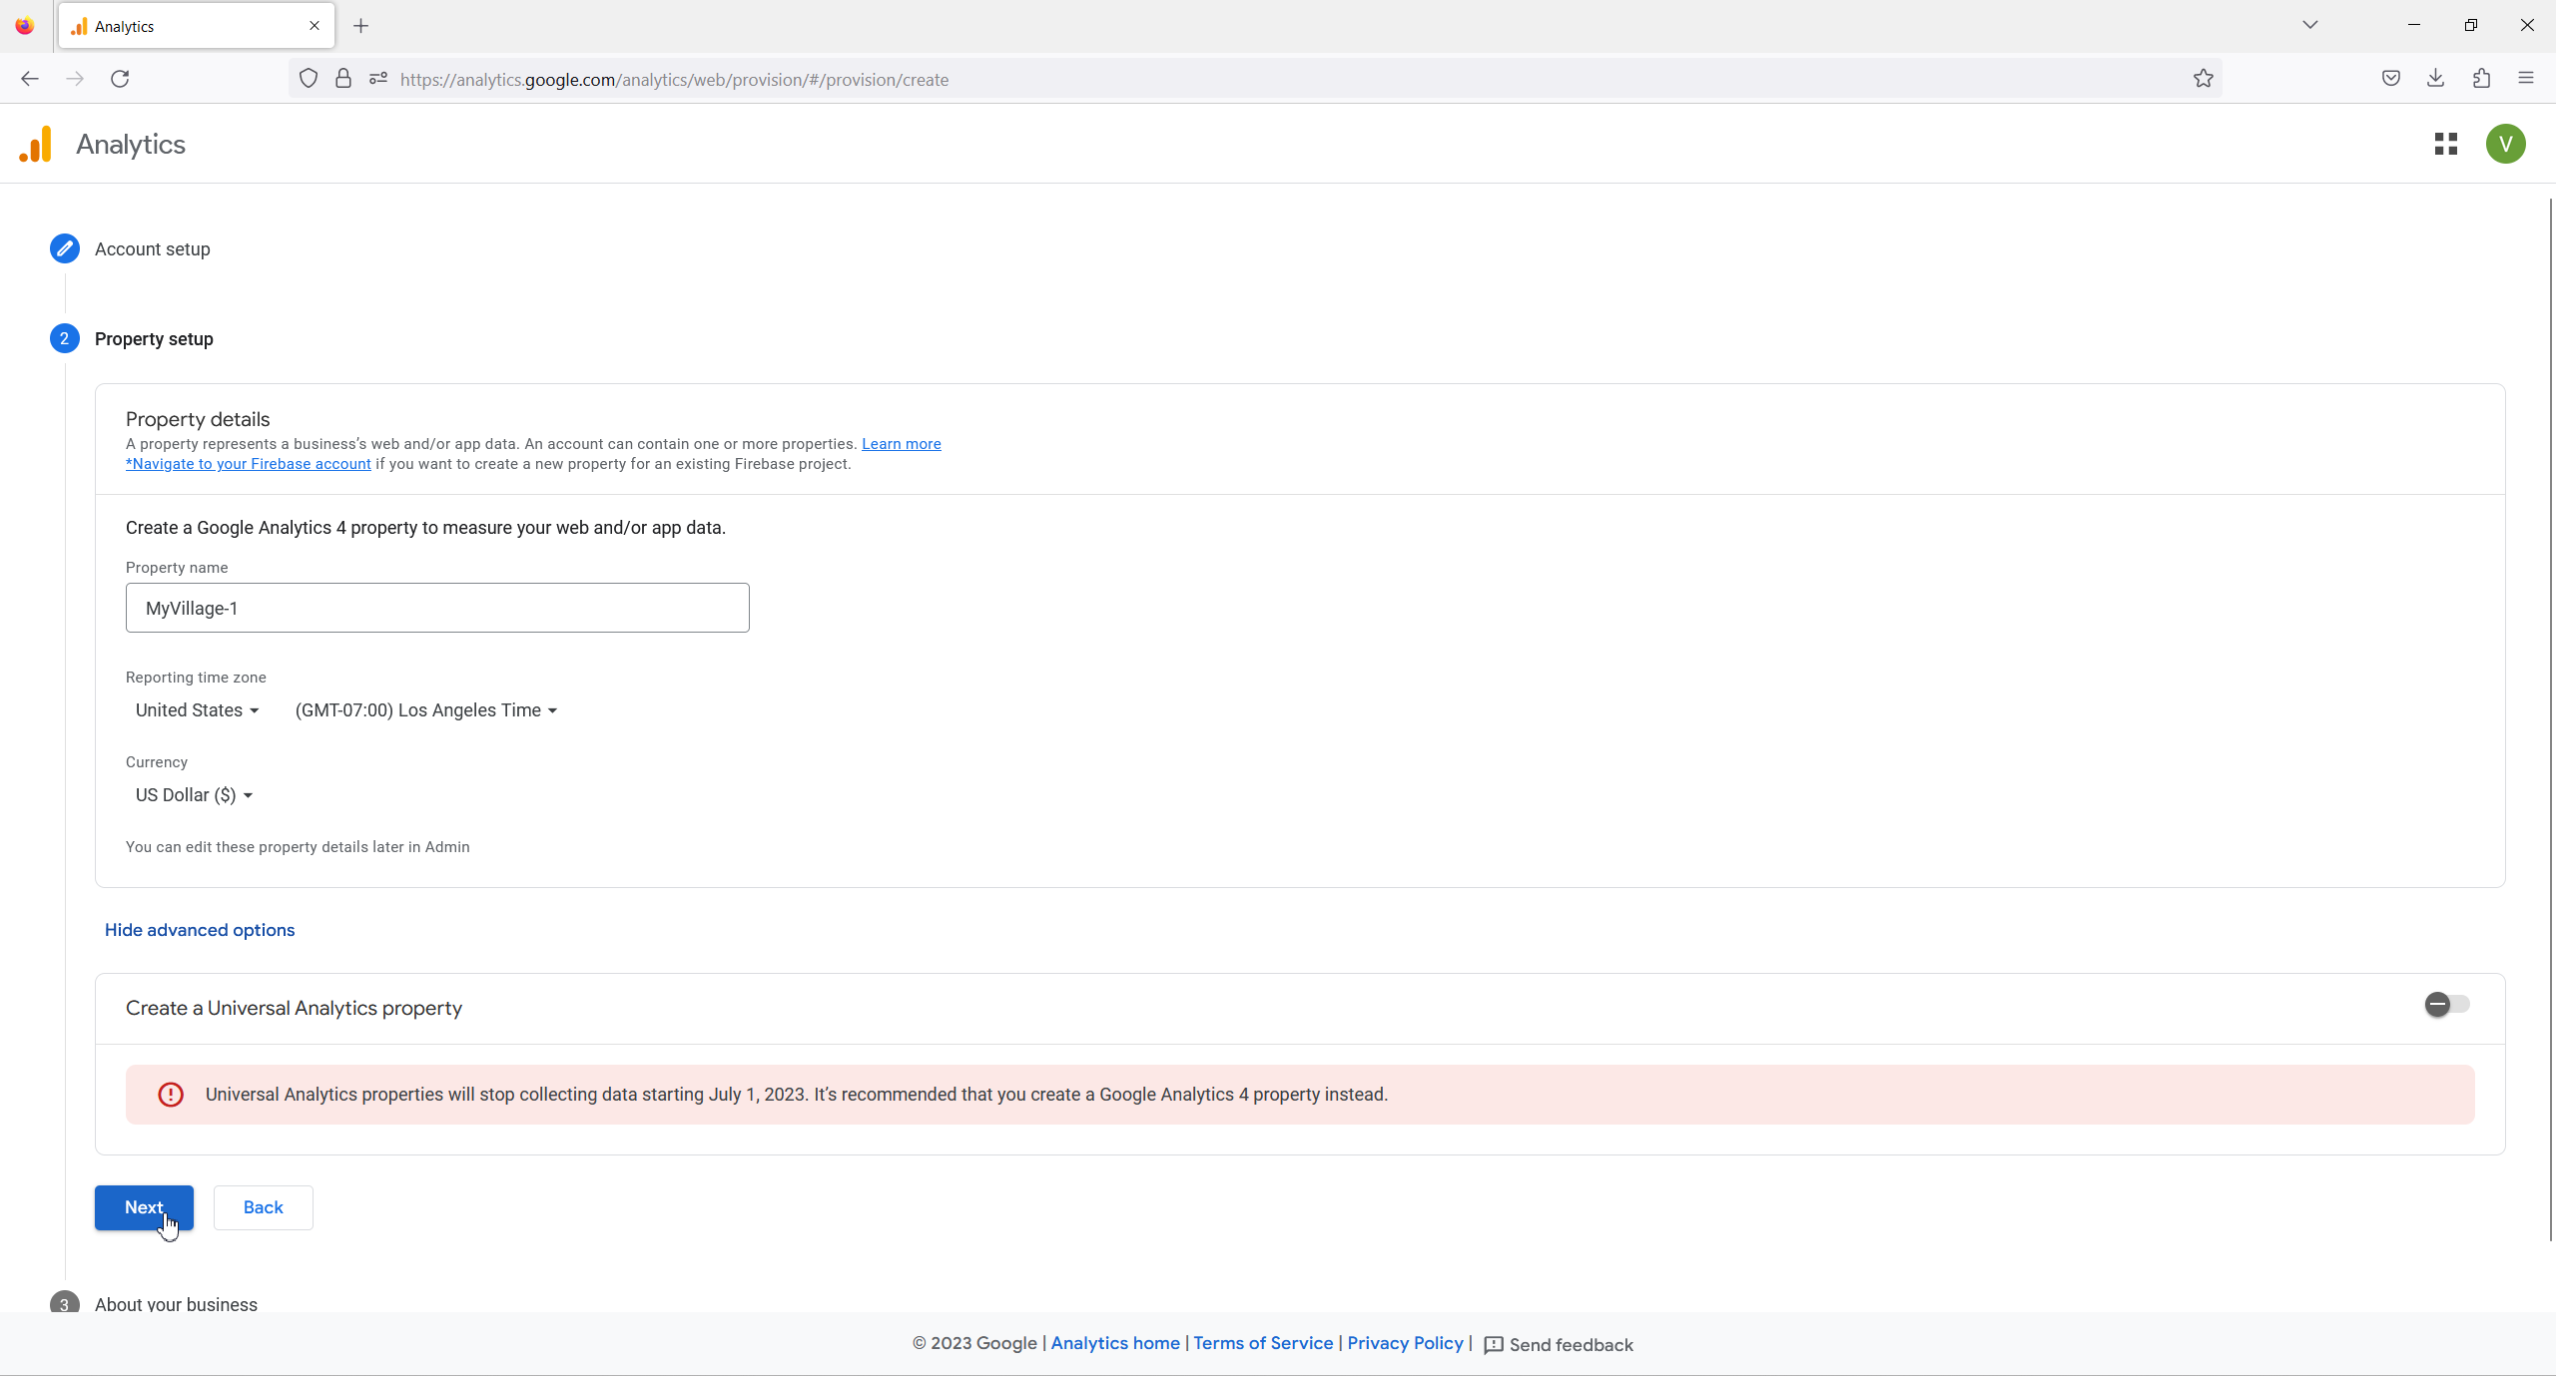Reload the page with refresh icon
Image resolution: width=2556 pixels, height=1376 pixels.
[120, 79]
